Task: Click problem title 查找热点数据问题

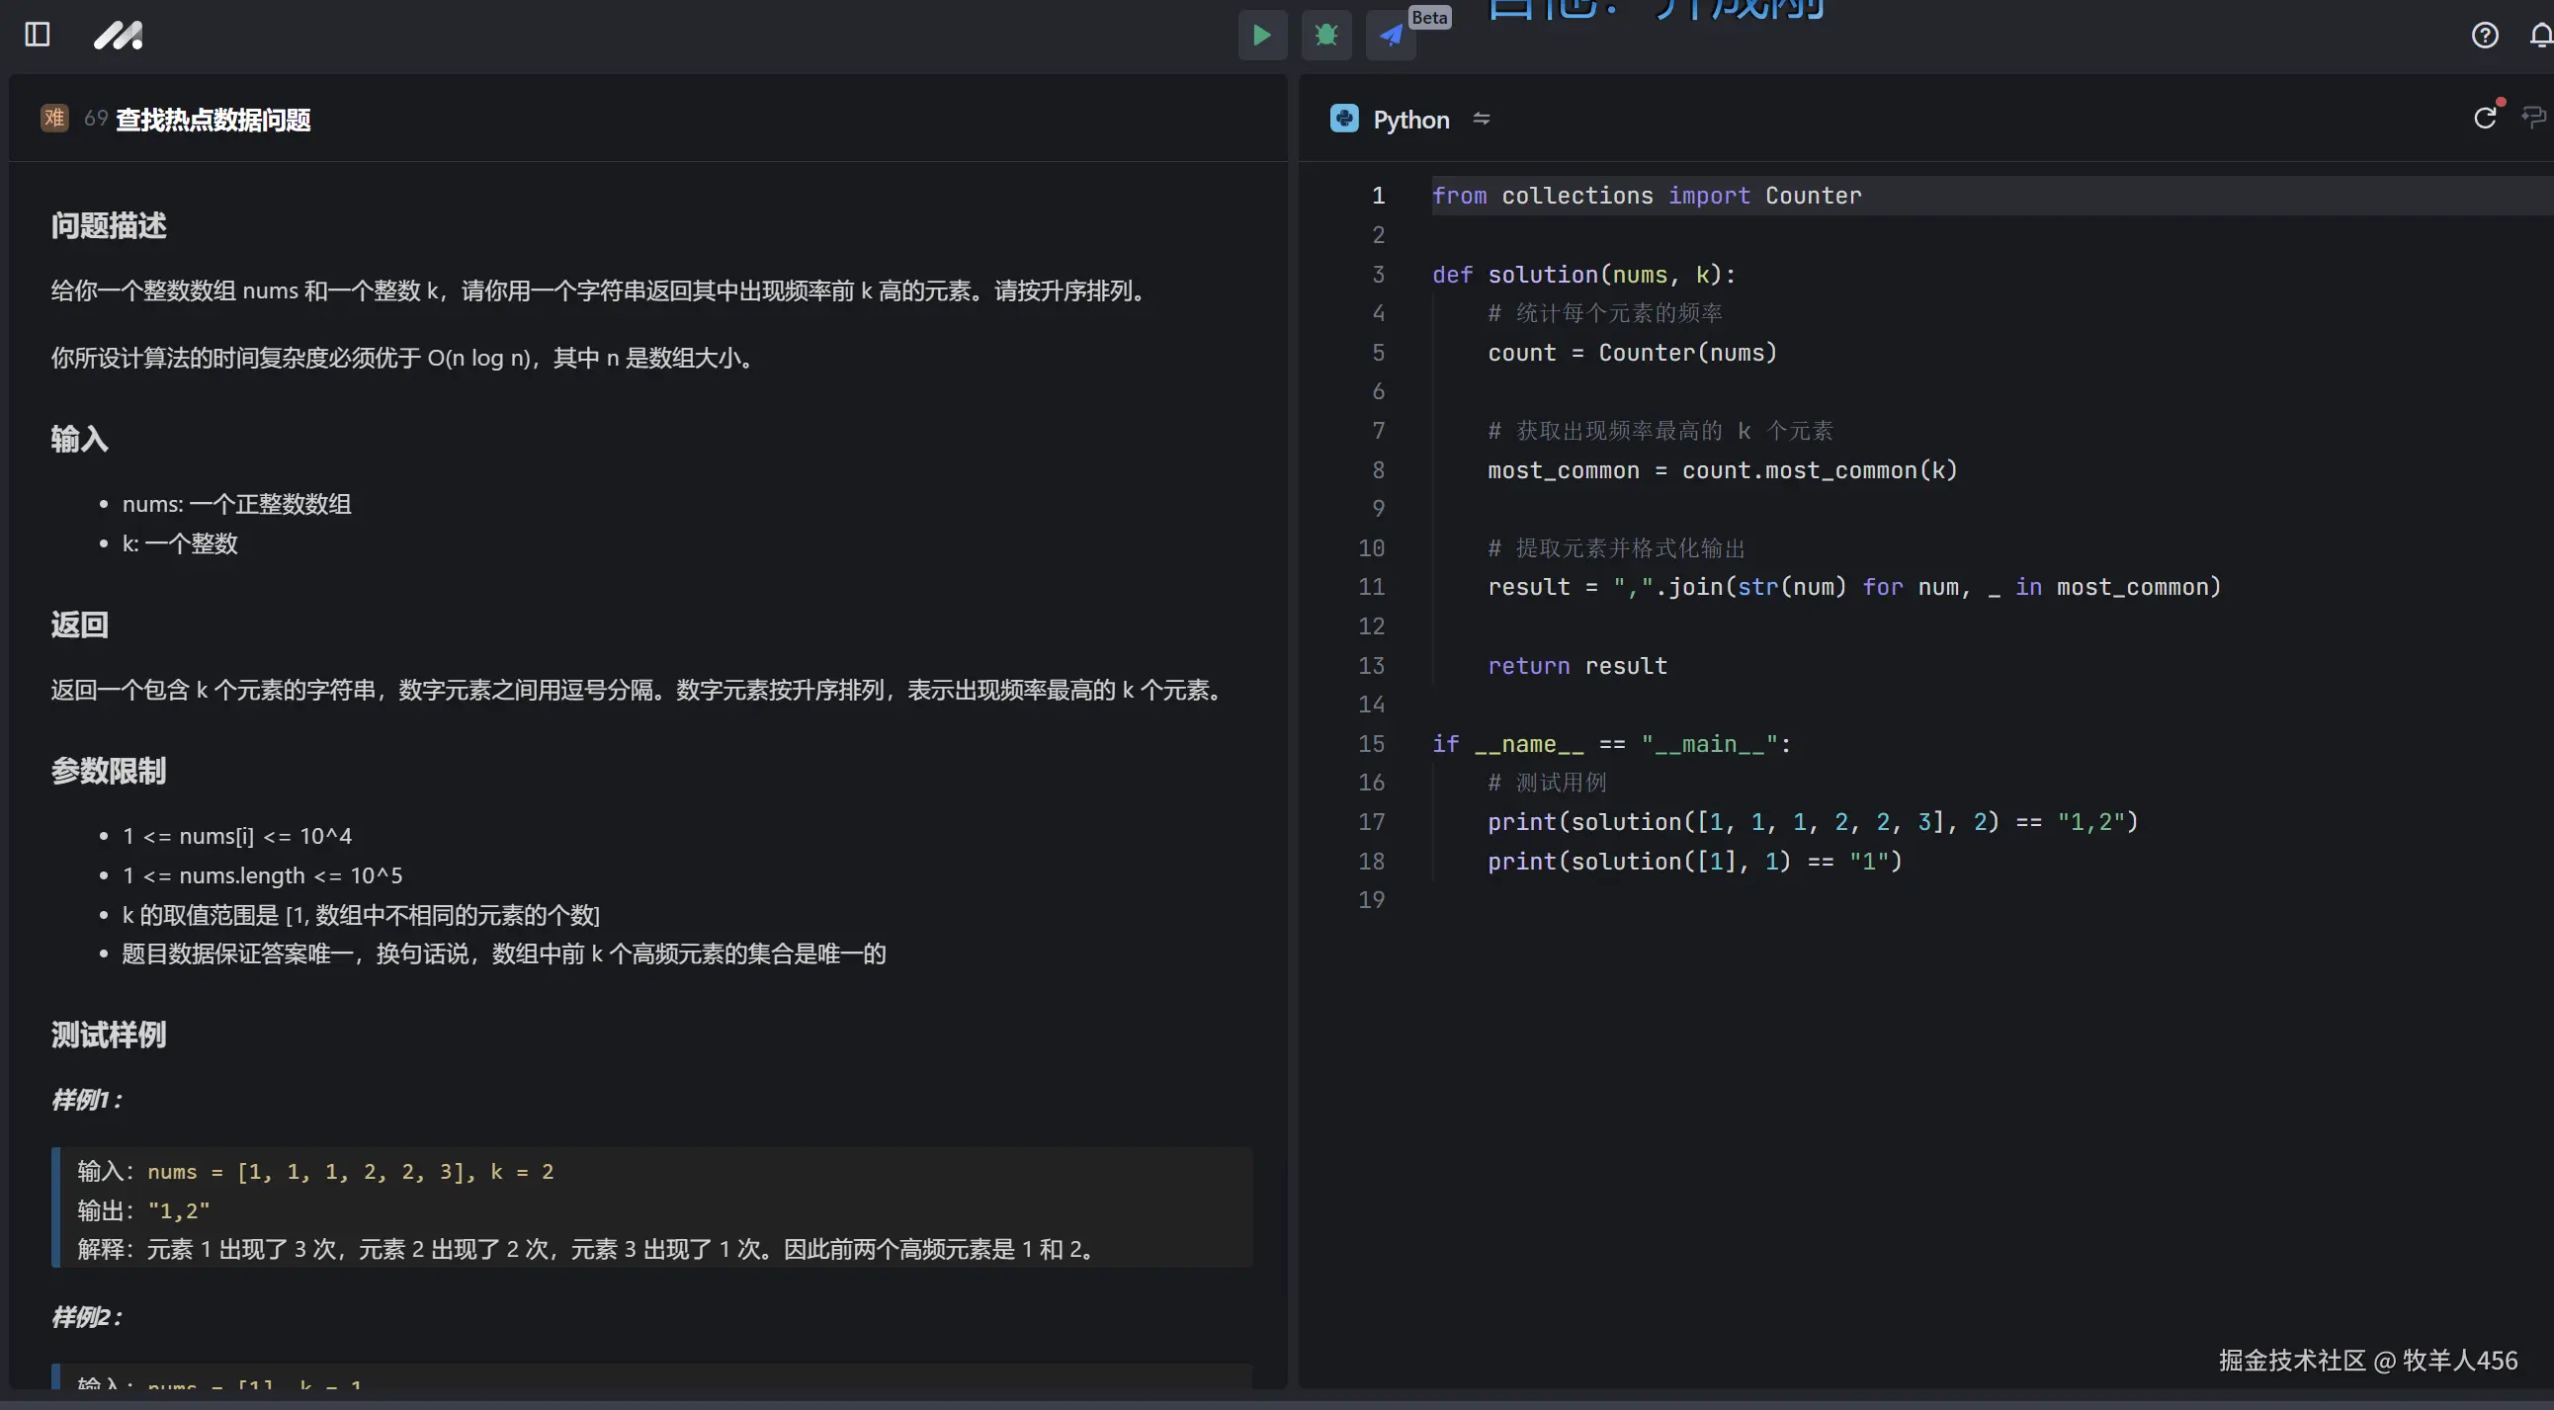Action: [x=213, y=120]
